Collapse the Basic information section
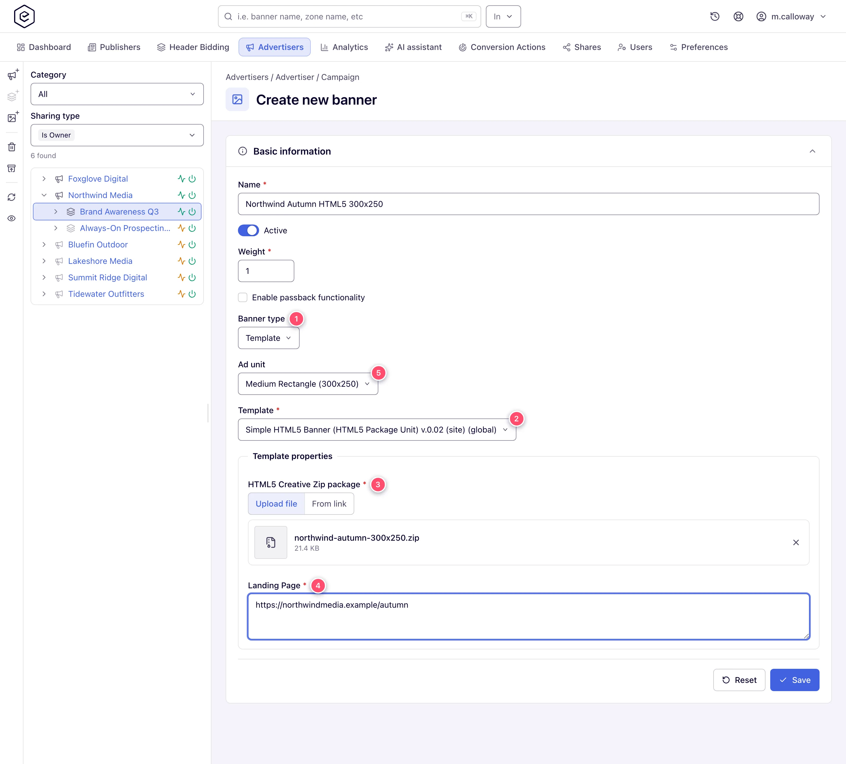 tap(813, 151)
